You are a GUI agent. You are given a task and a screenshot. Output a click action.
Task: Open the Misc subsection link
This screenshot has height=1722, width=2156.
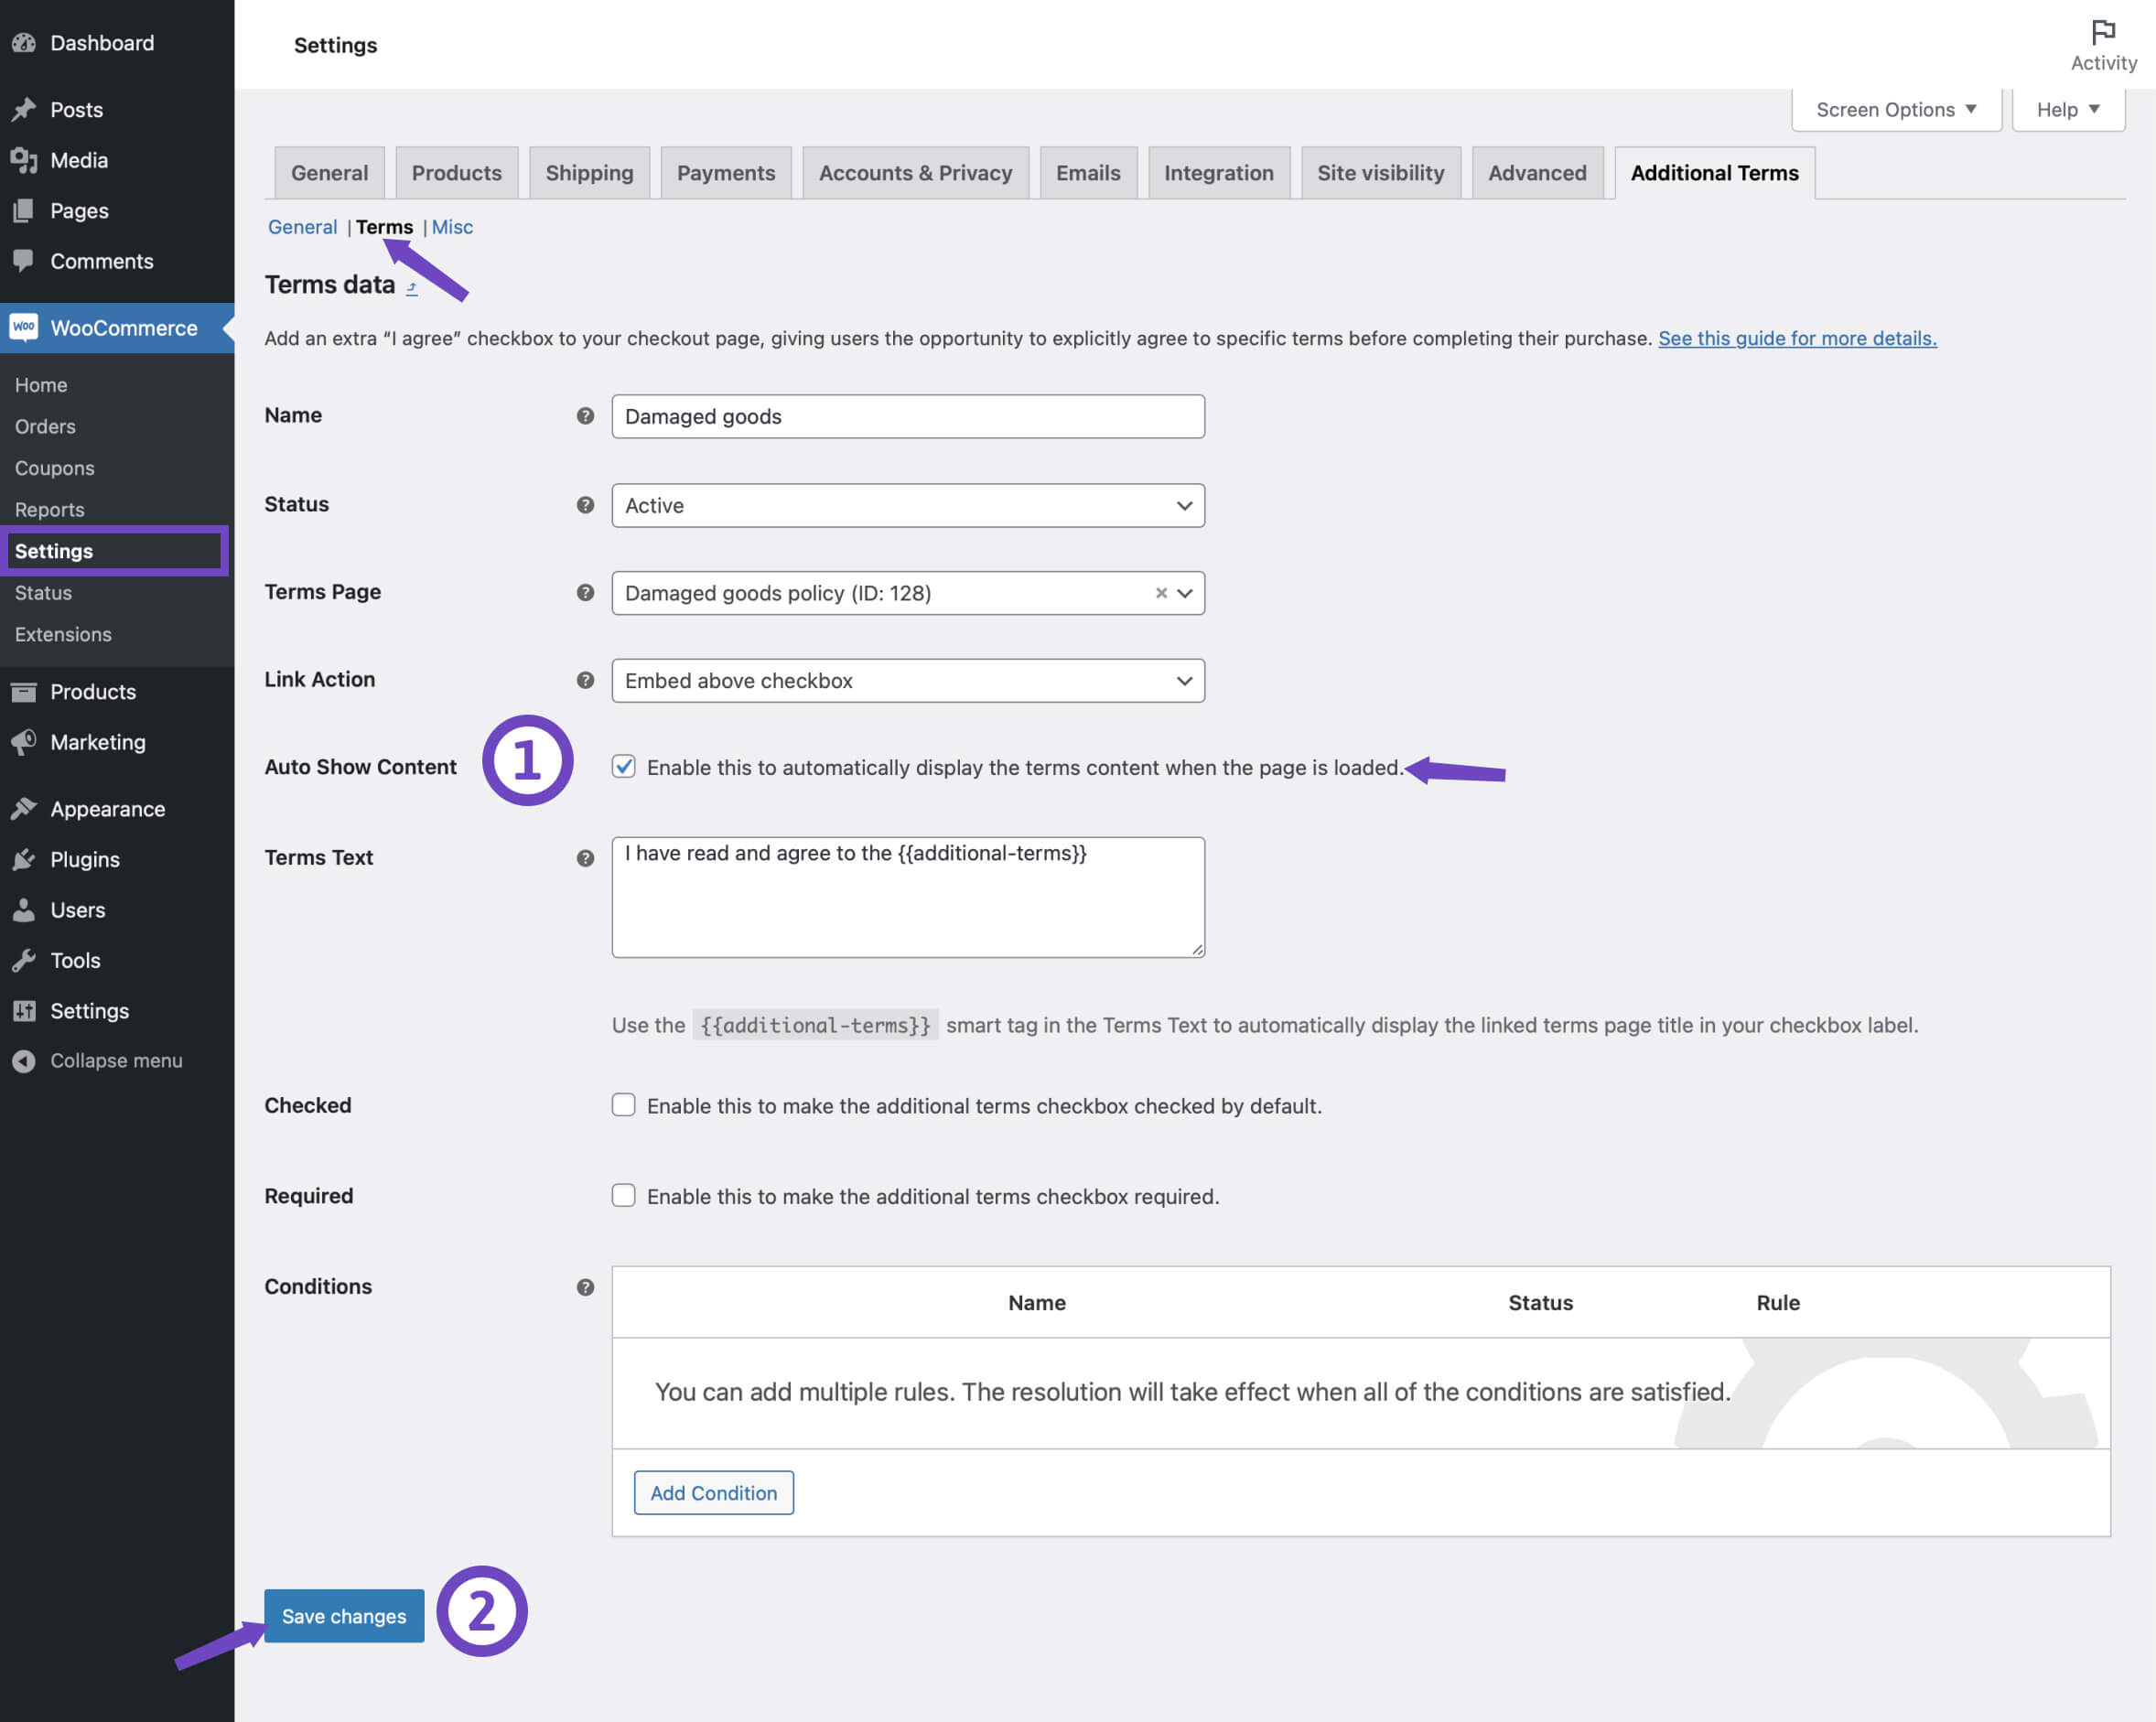[452, 227]
